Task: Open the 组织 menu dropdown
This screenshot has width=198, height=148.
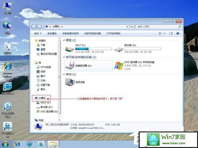Action: [38, 34]
